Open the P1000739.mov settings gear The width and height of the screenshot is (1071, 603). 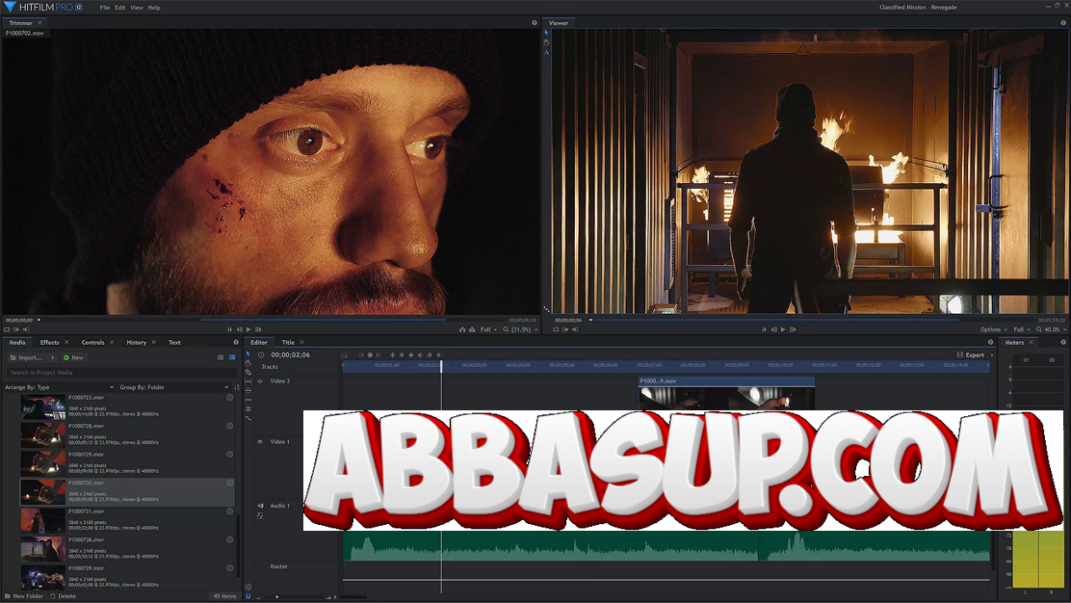229,568
